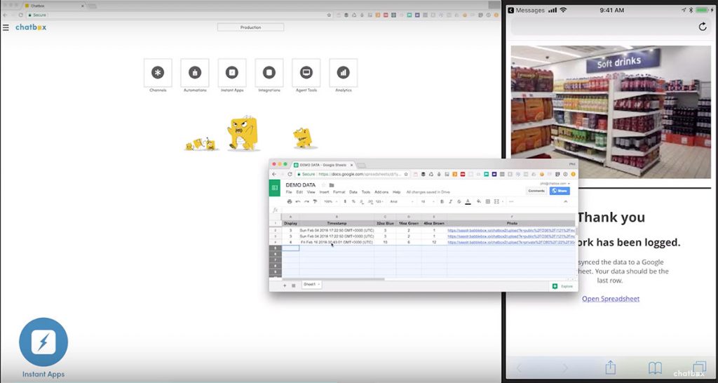Open the Instant Apps tile in Chatbox

click(232, 72)
